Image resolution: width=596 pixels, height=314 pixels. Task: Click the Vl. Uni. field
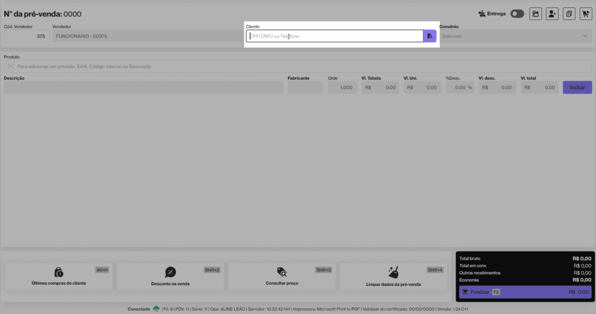pyautogui.click(x=422, y=87)
